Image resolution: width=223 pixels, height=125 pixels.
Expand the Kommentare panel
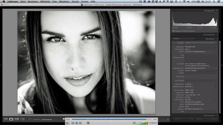pos(217,116)
